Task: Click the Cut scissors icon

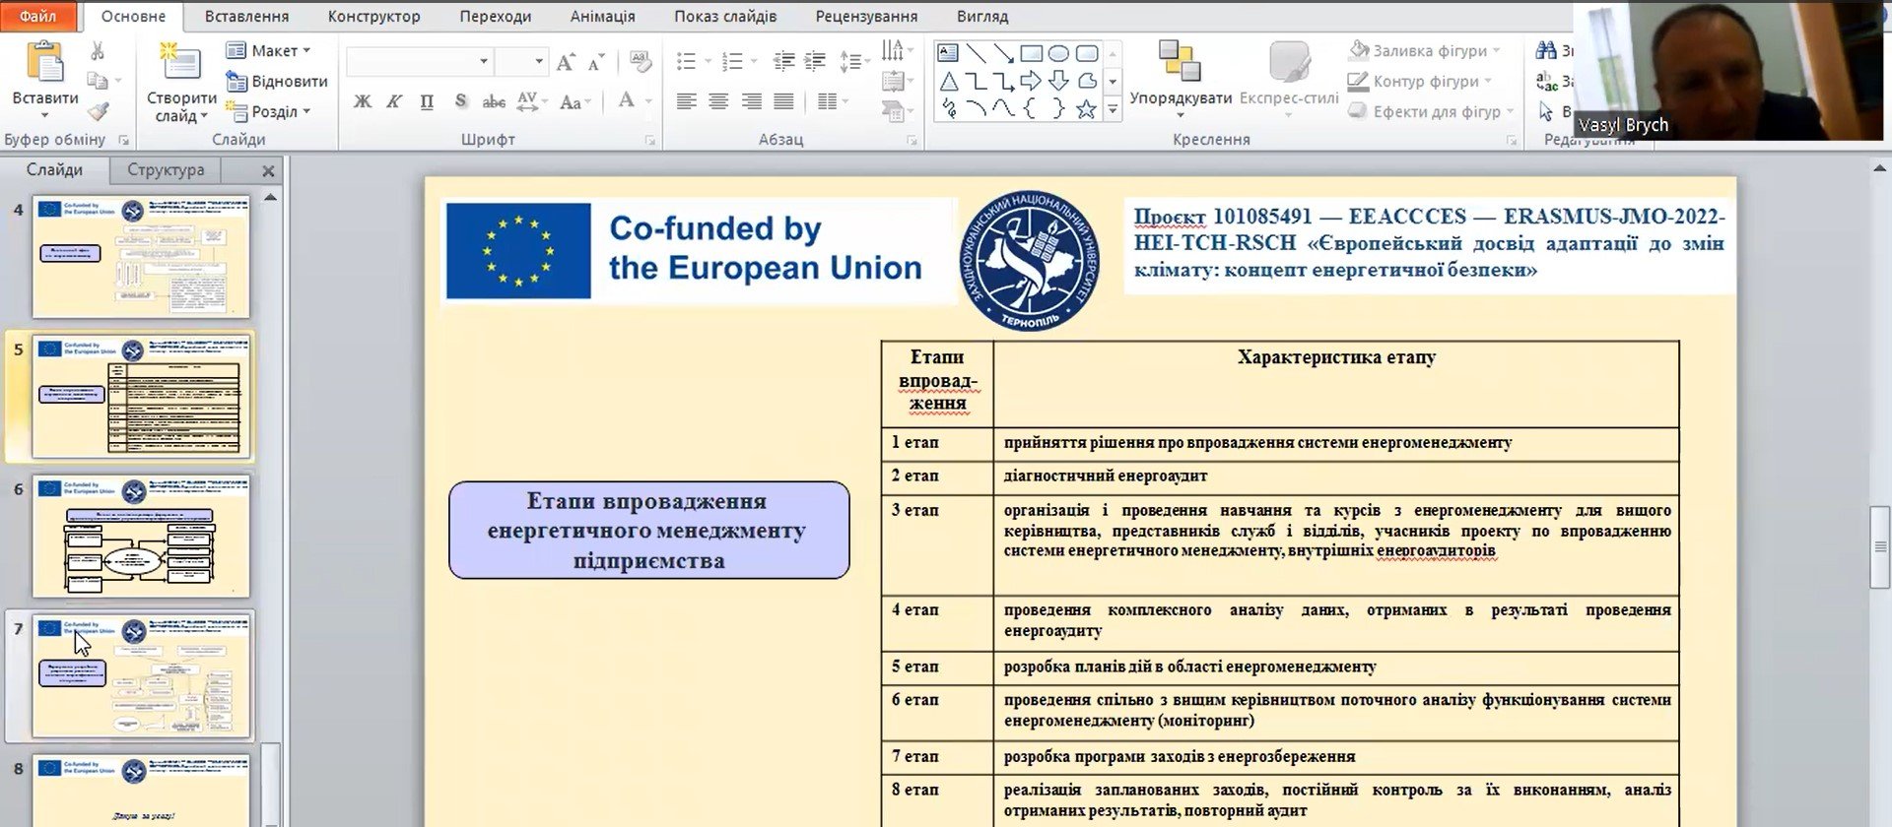Action: pos(98,51)
